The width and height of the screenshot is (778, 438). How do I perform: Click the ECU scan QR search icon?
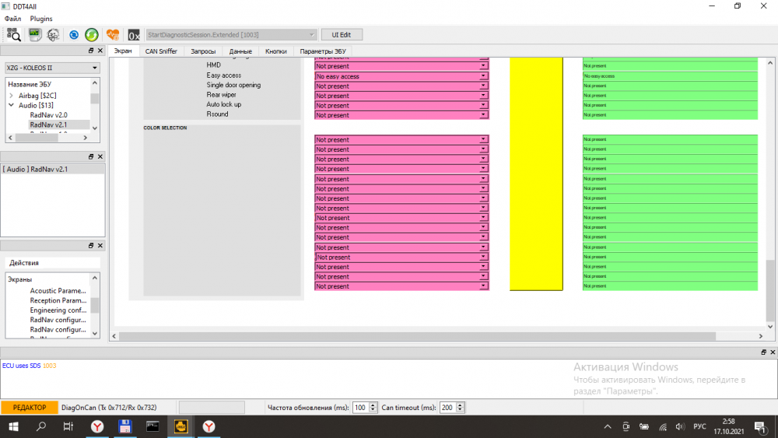pyautogui.click(x=13, y=35)
